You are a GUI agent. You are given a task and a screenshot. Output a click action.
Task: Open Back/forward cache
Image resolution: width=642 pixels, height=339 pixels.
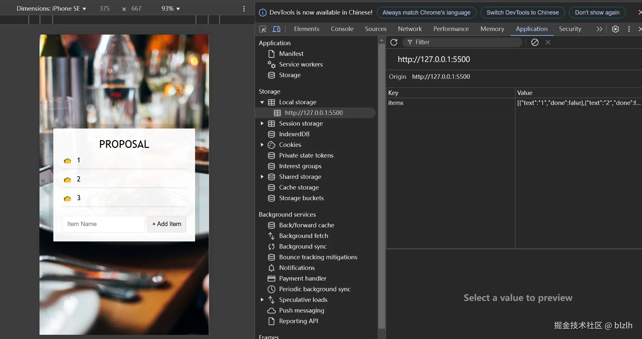(306, 225)
